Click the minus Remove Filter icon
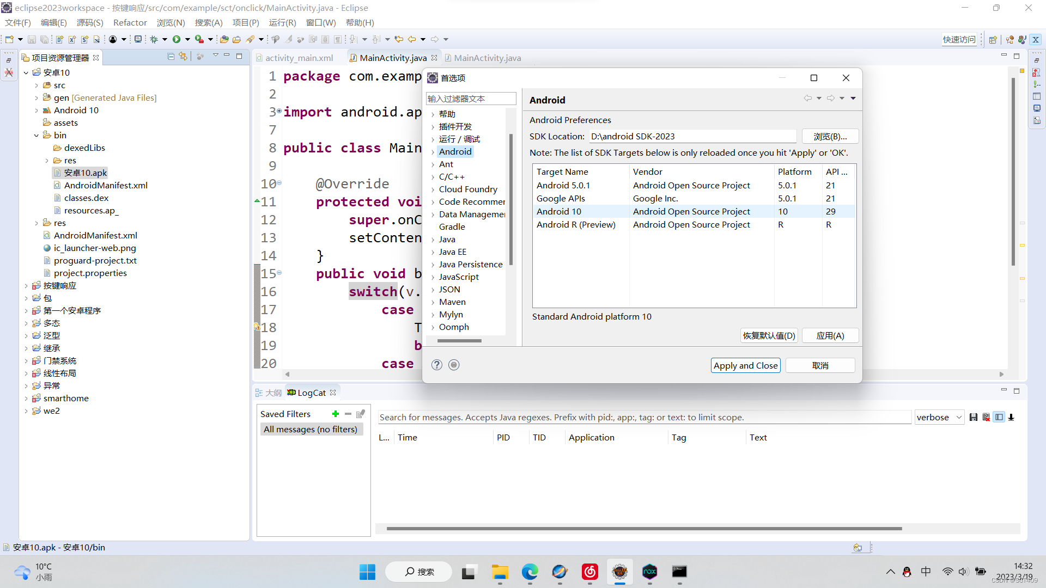1046x588 pixels. point(348,414)
